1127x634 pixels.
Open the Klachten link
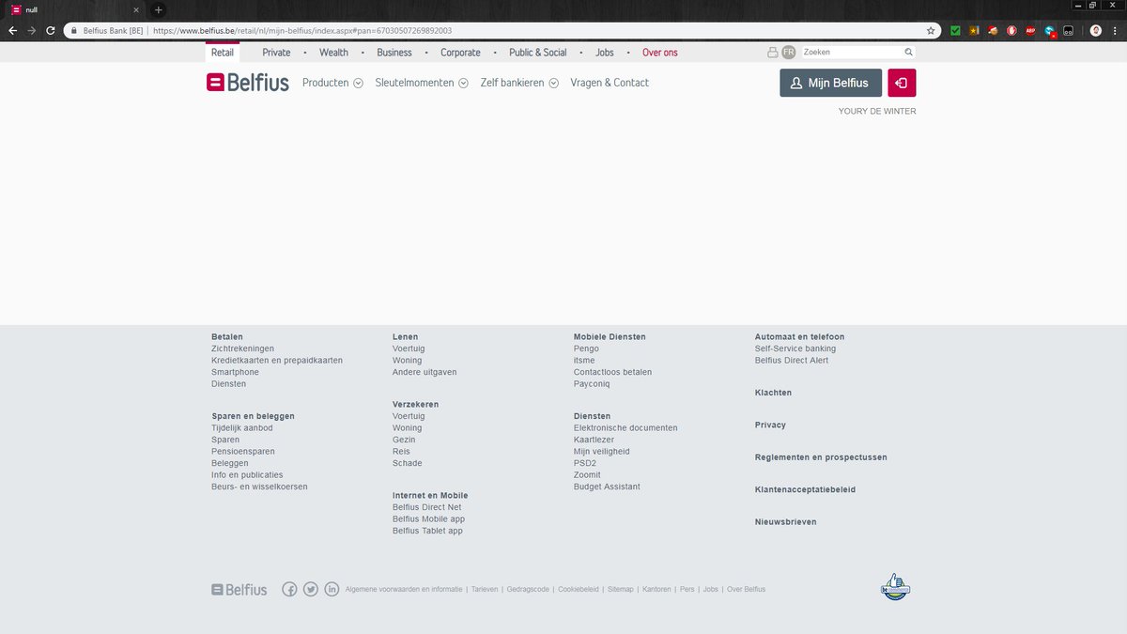pyautogui.click(x=773, y=393)
